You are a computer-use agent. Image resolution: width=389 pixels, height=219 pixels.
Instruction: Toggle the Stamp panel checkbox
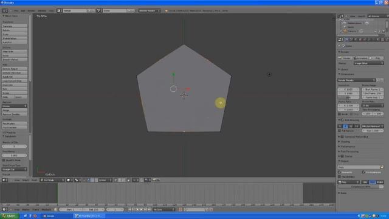tap(342, 156)
